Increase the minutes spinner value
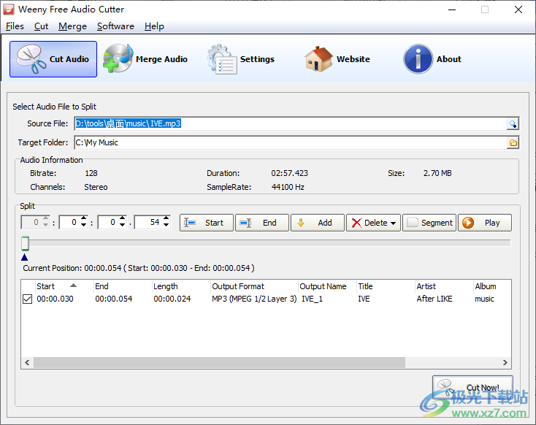Viewport: 536px width, 425px height. tap(84, 218)
